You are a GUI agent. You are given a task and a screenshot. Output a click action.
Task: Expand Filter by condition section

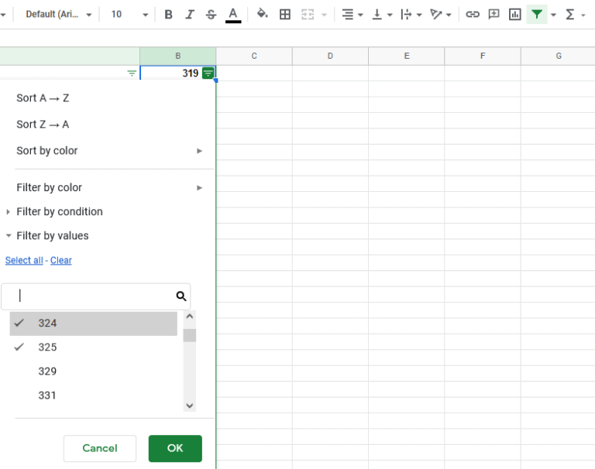pyautogui.click(x=59, y=211)
